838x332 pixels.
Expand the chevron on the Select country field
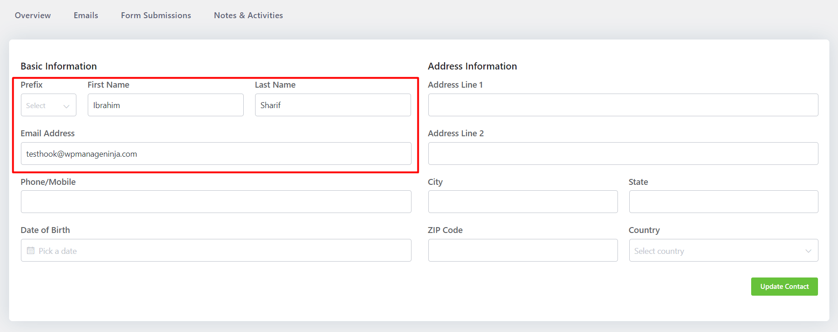tap(808, 250)
